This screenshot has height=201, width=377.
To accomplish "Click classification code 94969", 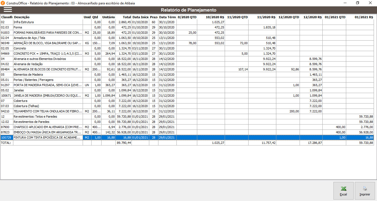I will click(6, 54).
